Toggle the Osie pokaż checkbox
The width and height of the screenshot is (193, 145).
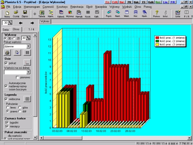6,63
